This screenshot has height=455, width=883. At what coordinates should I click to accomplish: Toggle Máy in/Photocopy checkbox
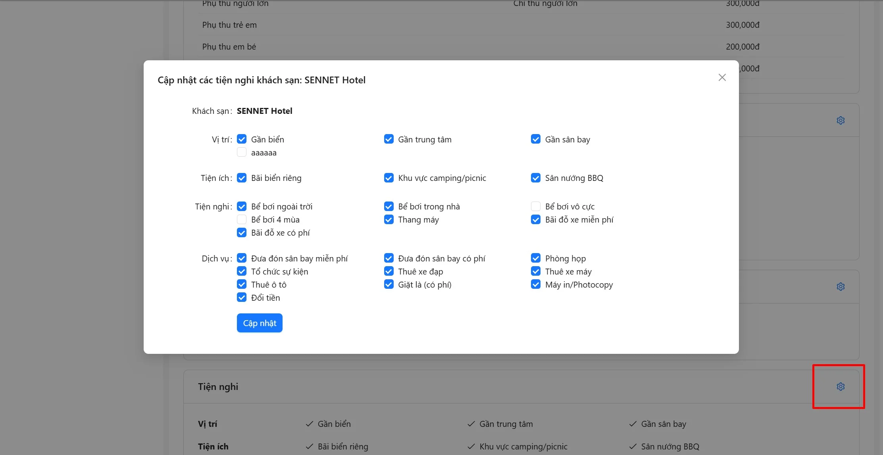(x=535, y=284)
